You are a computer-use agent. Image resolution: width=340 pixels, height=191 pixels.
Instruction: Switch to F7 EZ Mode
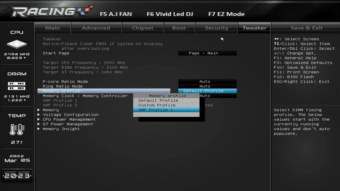pos(226,14)
